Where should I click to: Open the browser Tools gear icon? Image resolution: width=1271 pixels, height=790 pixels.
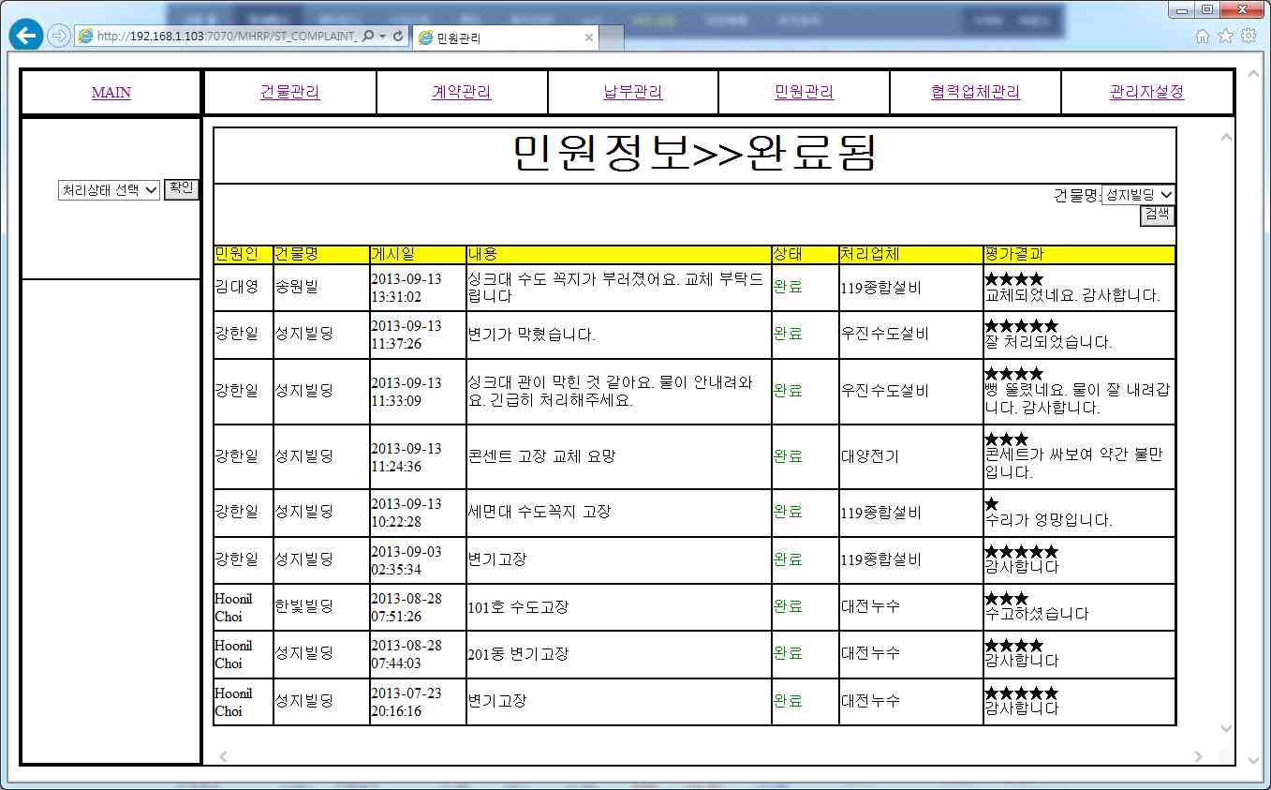pyautogui.click(x=1249, y=36)
